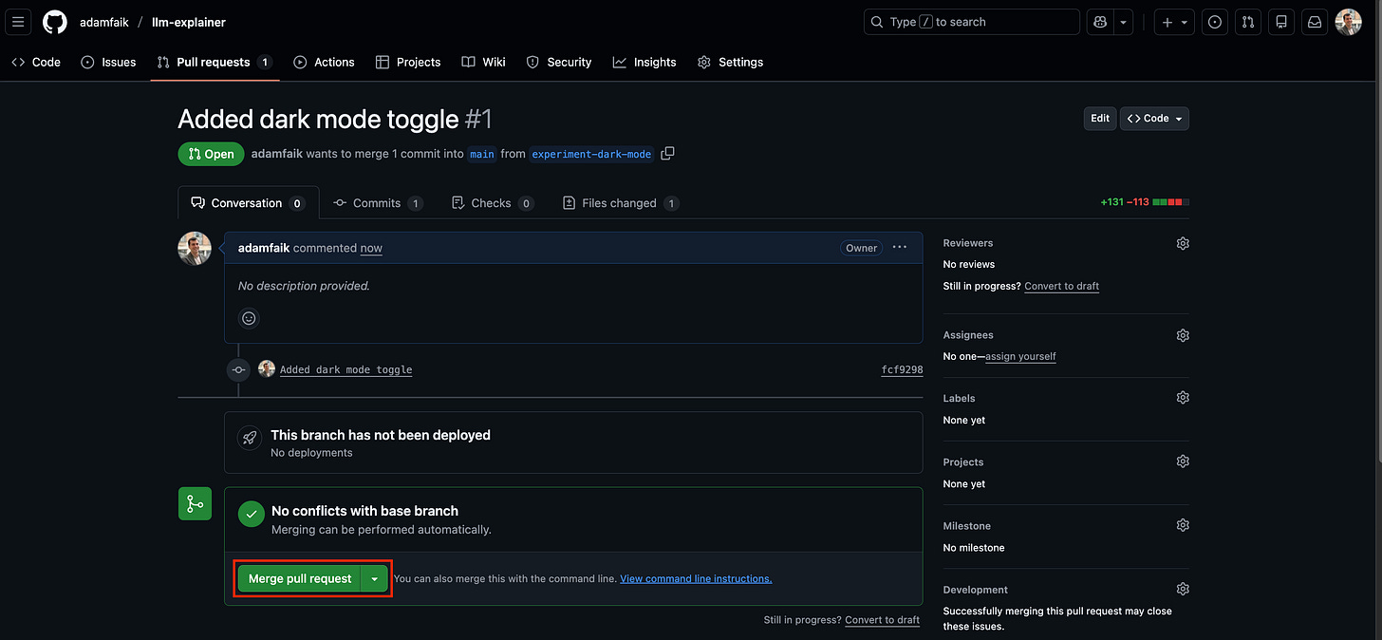Viewport: 1382px width, 640px height.
Task: Open the hamburger navigation menu icon
Action: pos(17,22)
